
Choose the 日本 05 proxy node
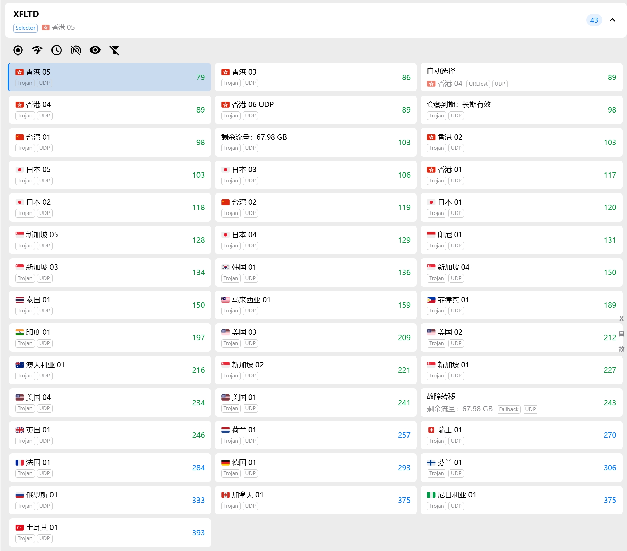(x=110, y=175)
